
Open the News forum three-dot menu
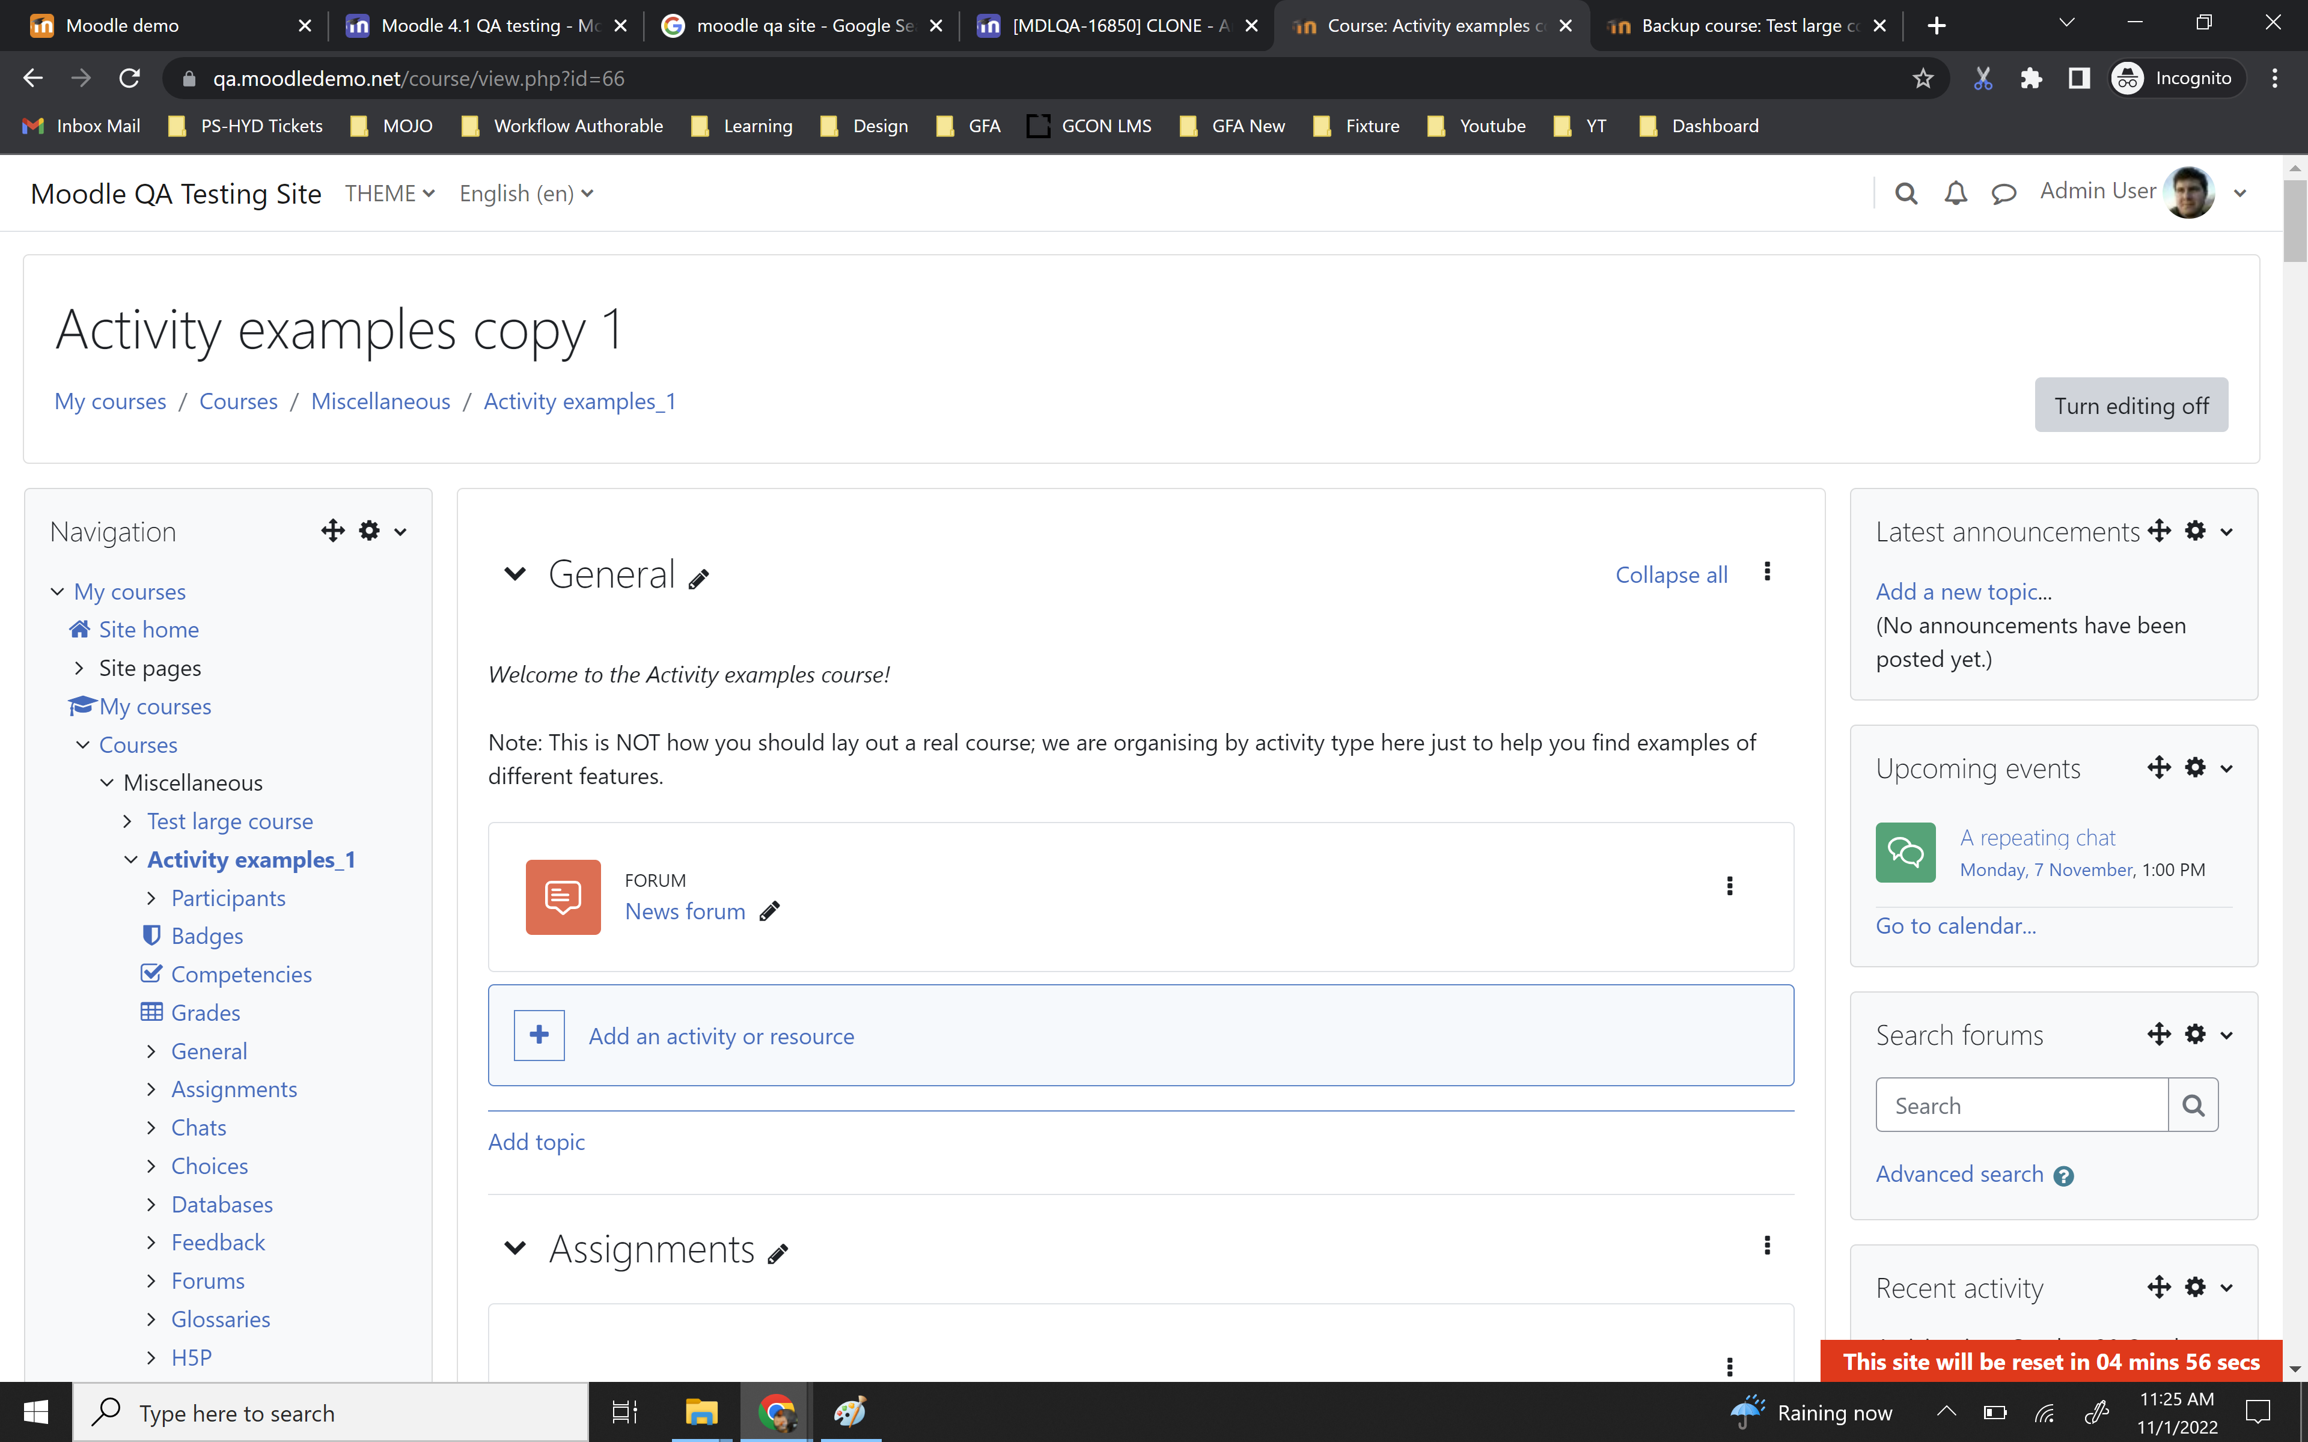1729,886
